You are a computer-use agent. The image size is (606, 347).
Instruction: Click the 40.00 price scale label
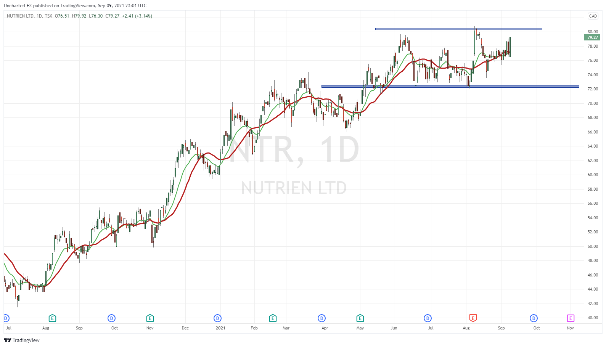click(x=593, y=318)
